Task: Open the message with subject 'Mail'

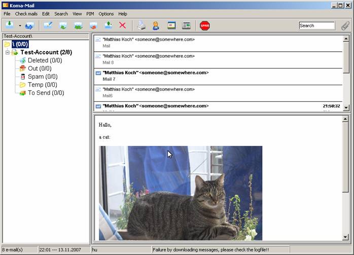Action: 218,43
